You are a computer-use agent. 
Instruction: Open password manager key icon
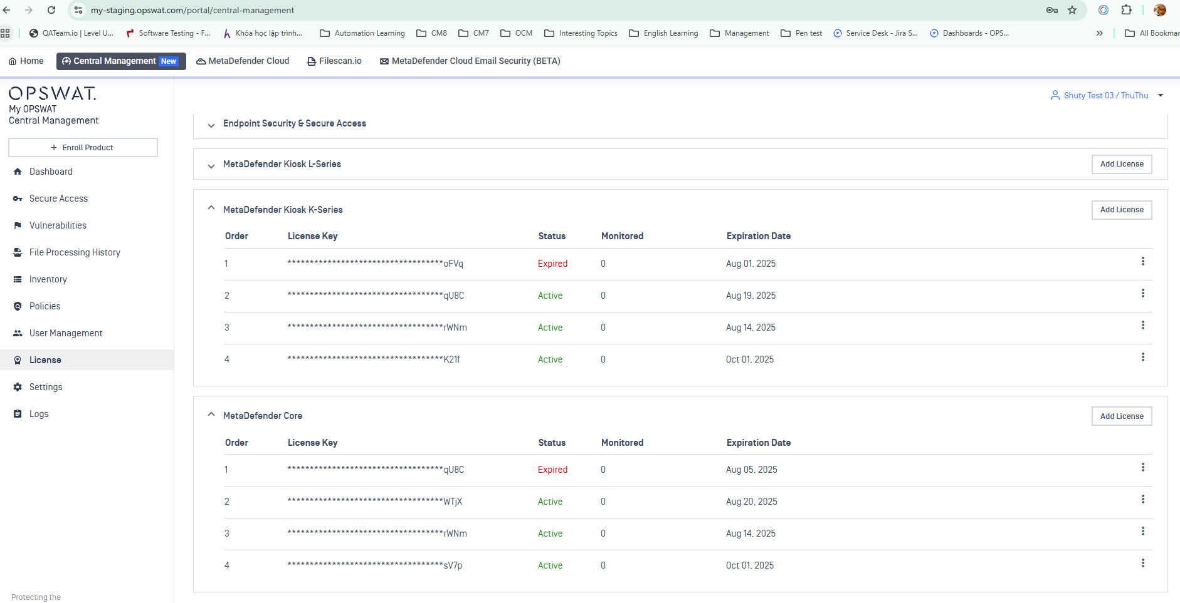tap(1052, 10)
